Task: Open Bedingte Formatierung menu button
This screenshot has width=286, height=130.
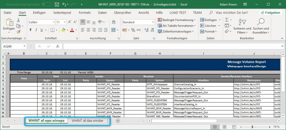Action: click(x=177, y=20)
